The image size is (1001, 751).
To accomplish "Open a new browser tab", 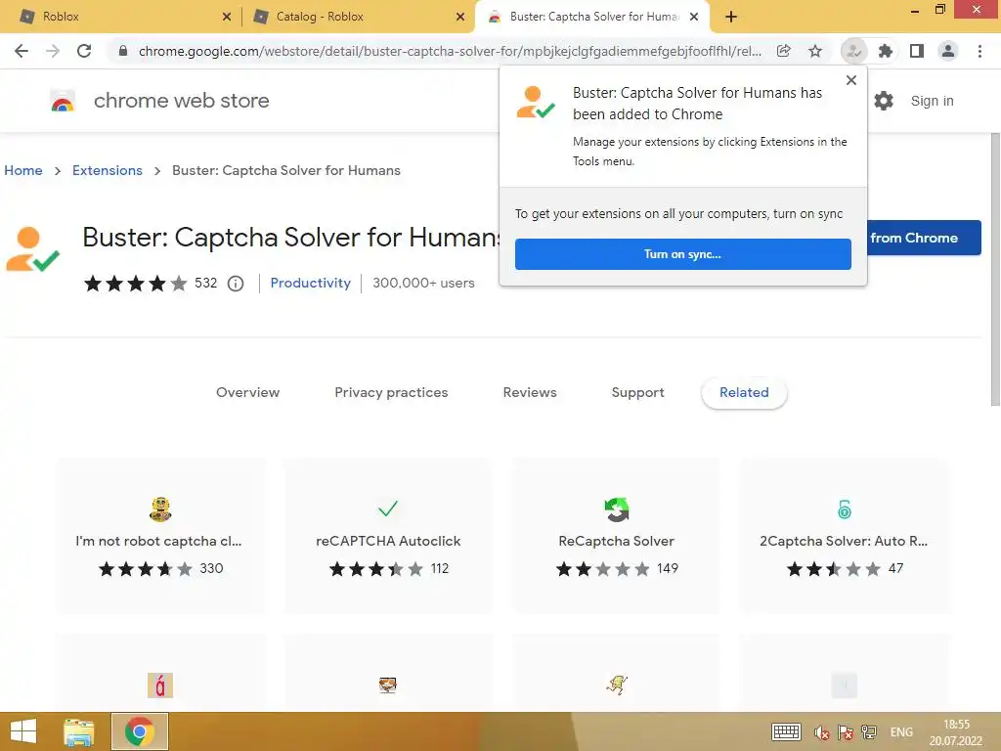I will pyautogui.click(x=731, y=17).
